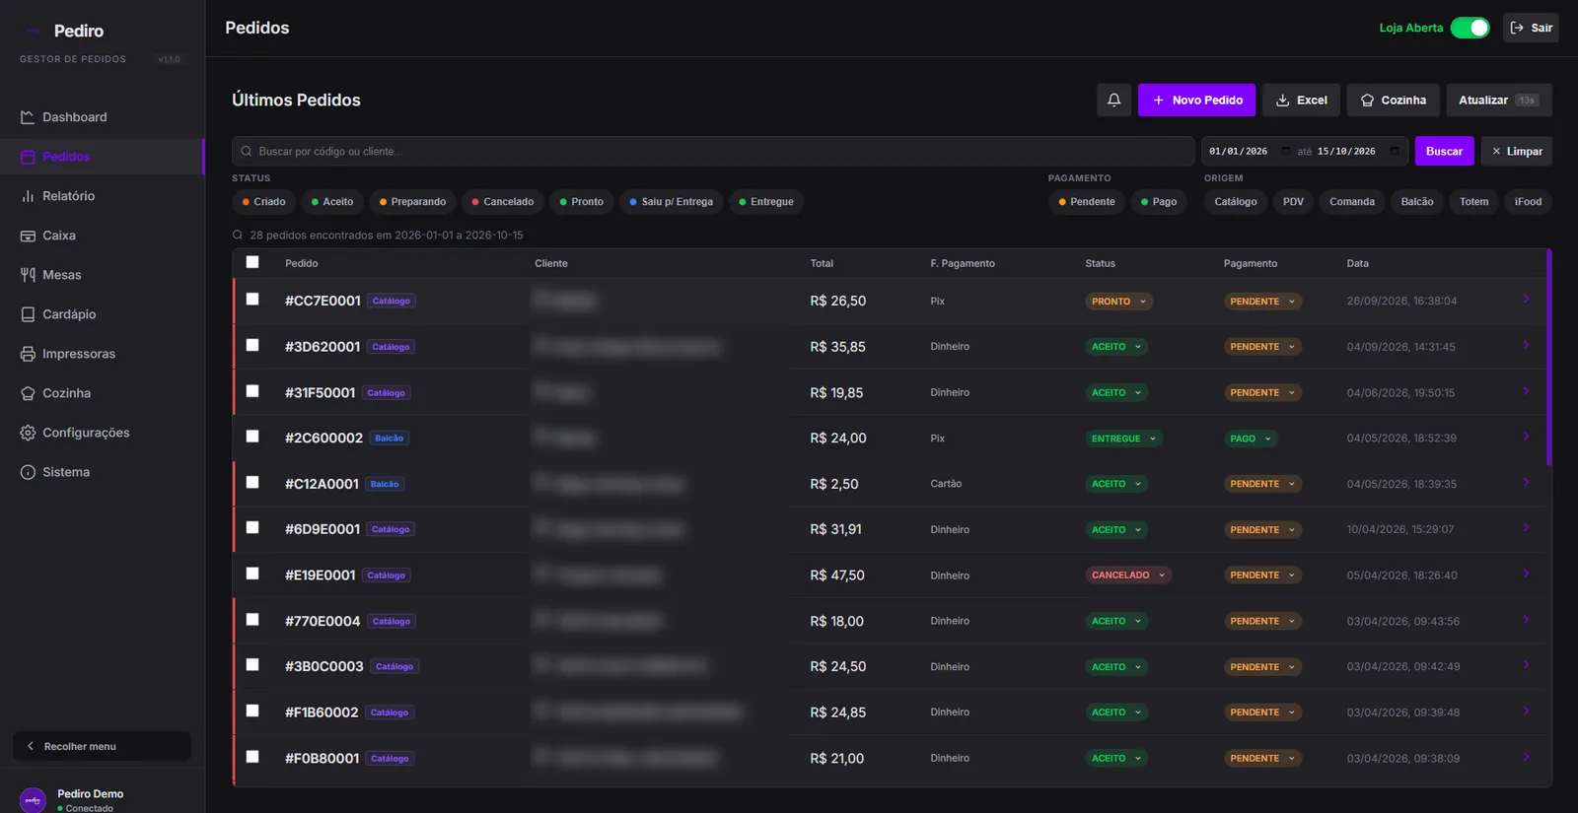
Task: Open order #E19E0001 details arrow
Action: pyautogui.click(x=1526, y=574)
